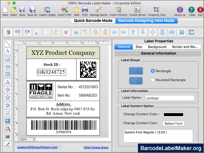This screenshot has width=204, height=153.
Task: Click the center align icon
Action: pos(152,32)
